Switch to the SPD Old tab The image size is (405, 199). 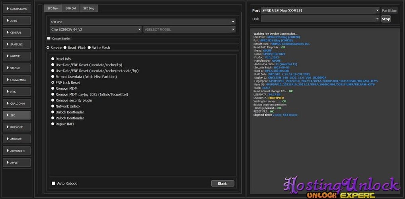(71, 8)
